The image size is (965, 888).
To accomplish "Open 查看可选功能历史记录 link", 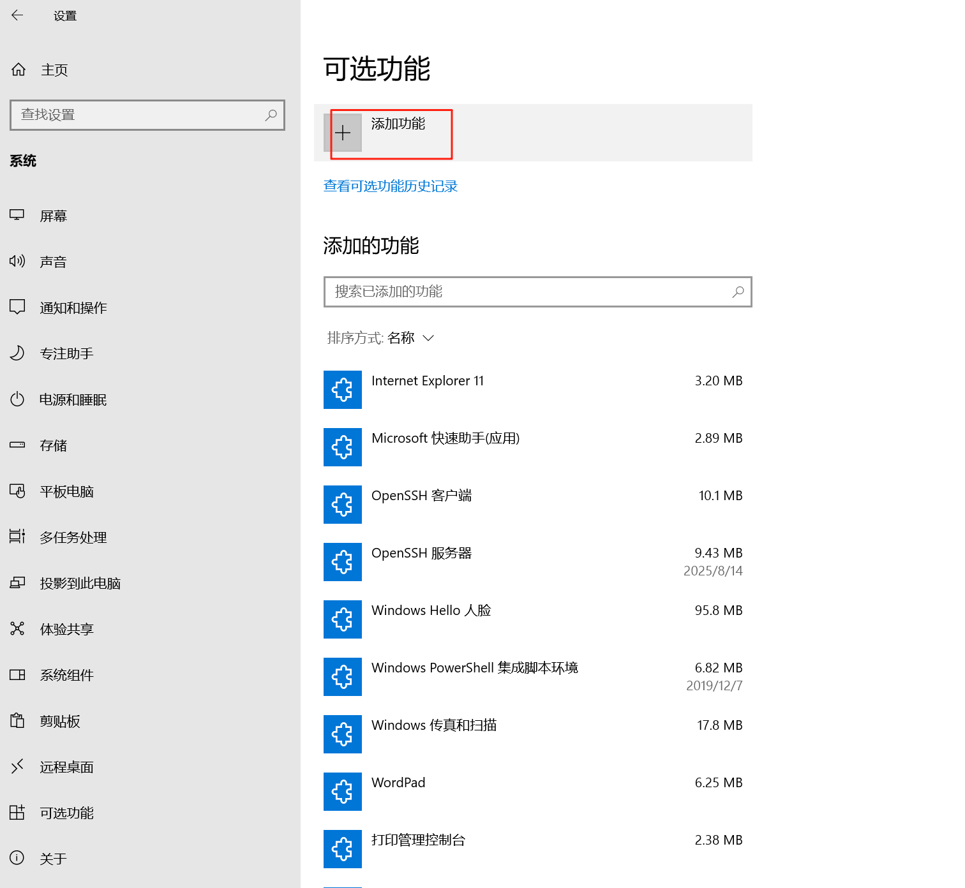I will [x=391, y=186].
